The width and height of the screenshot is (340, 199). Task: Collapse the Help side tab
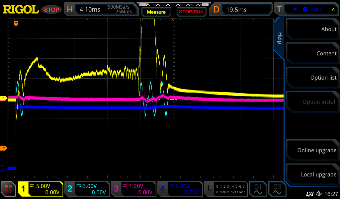point(279,38)
